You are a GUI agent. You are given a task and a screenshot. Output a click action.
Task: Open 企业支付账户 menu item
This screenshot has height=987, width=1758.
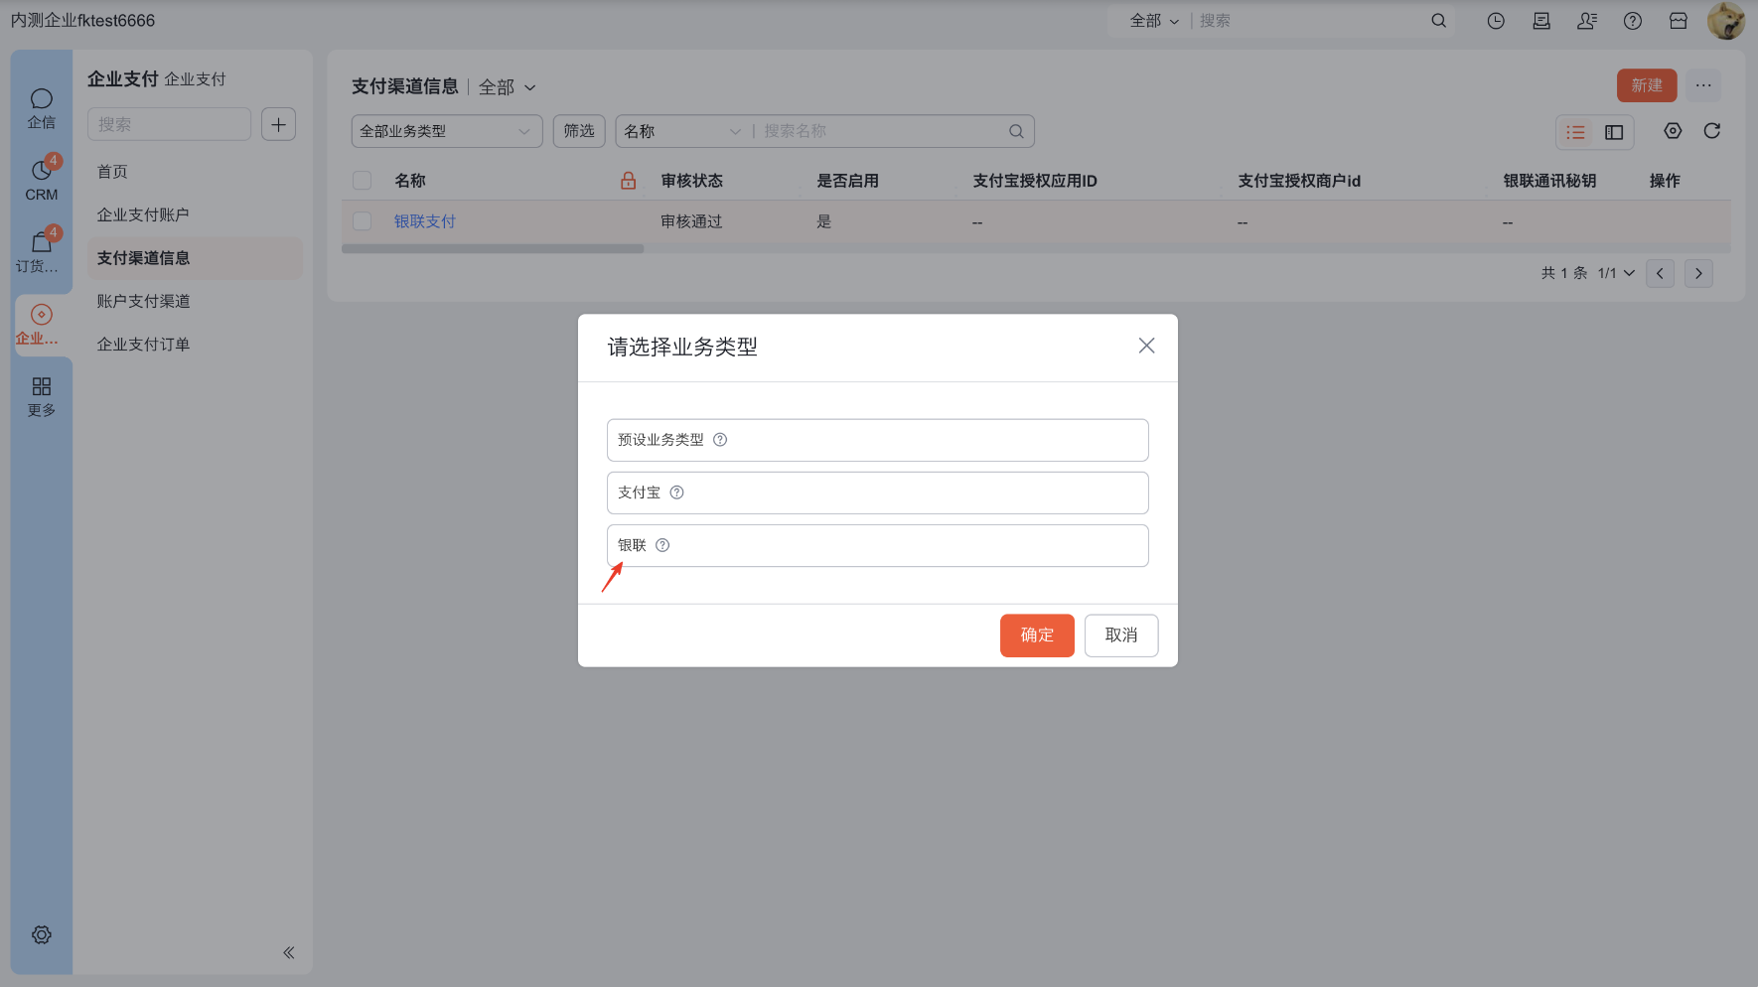(x=195, y=214)
